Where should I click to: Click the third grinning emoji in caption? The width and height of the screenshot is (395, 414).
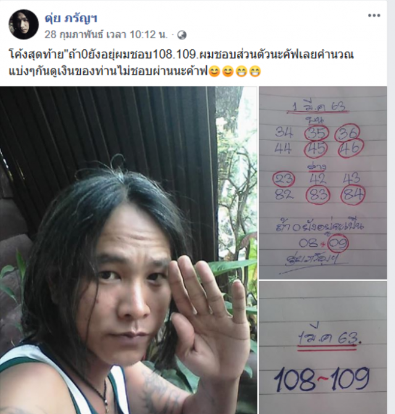tap(241, 72)
